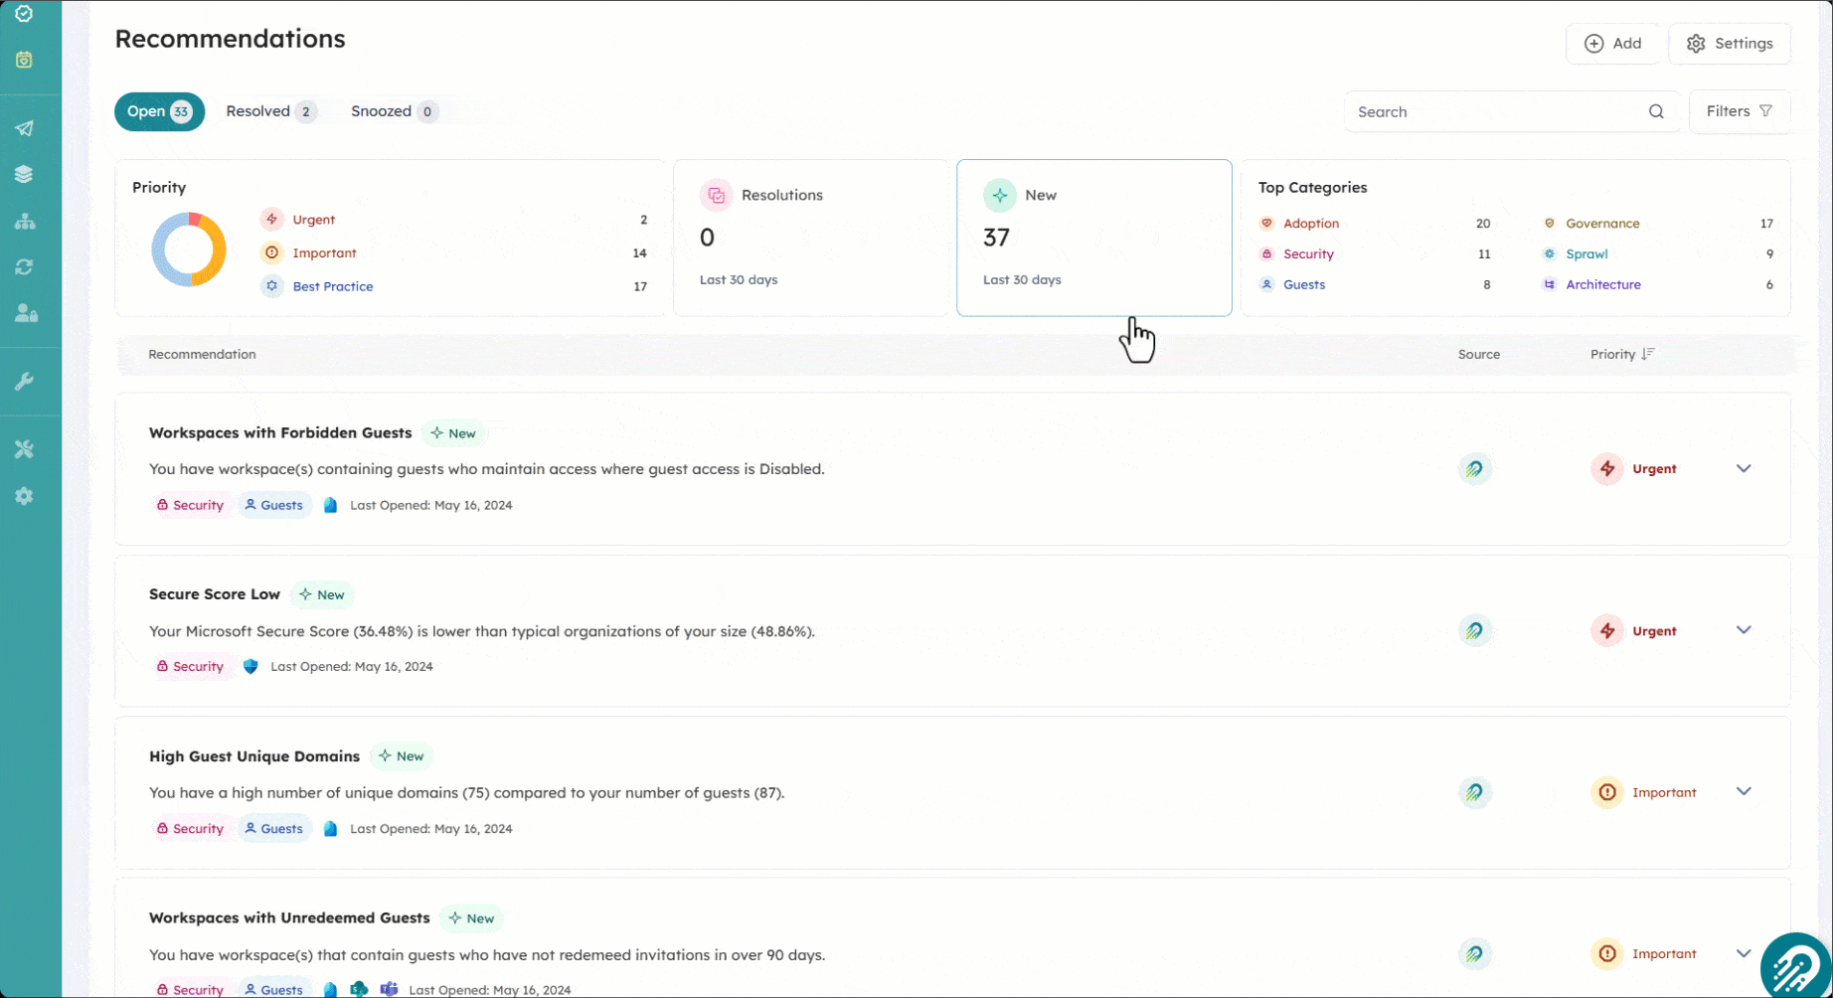Click the Add button

[x=1612, y=43]
